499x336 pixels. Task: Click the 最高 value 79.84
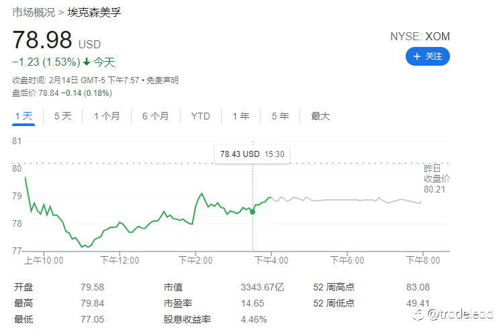(92, 303)
